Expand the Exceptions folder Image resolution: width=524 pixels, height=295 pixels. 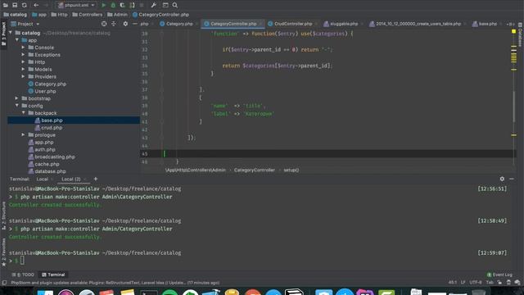point(24,55)
